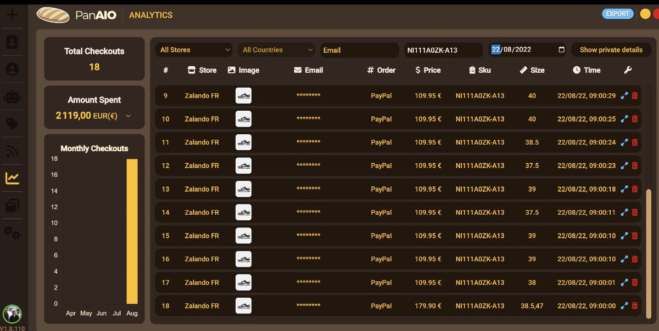
Task: Expand details of checkout row 9
Action: (624, 96)
